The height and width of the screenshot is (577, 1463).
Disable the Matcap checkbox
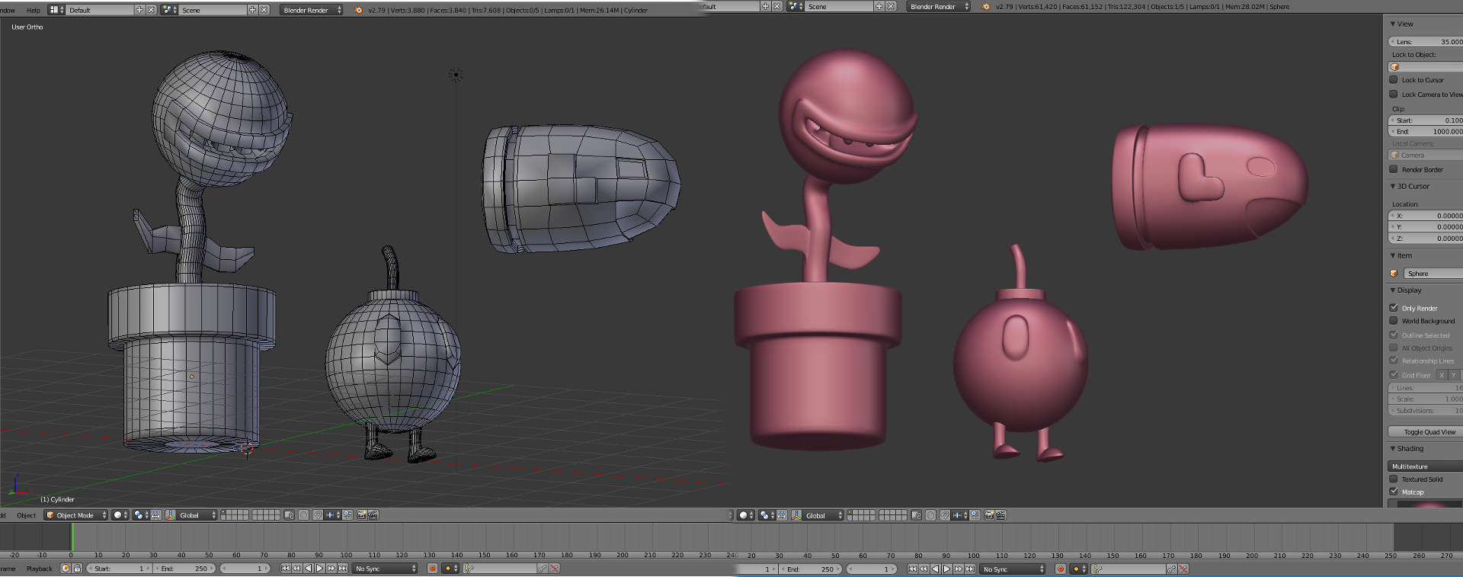(1394, 492)
